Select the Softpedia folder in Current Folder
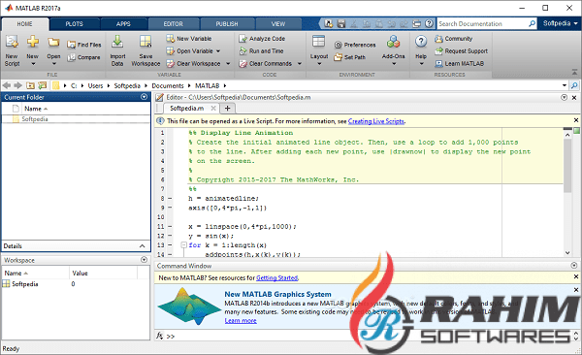 (x=76, y=119)
